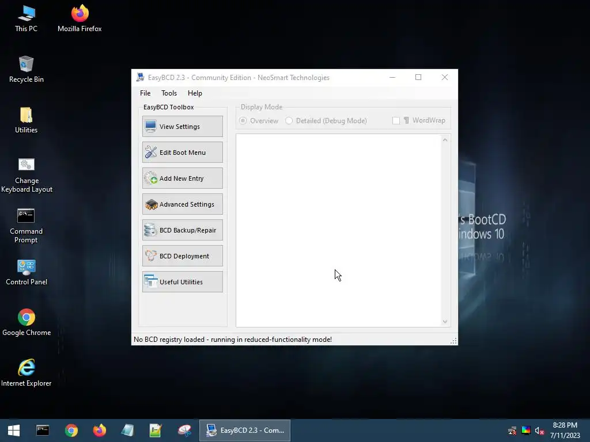
Task: Click the EasyBCD icon in the title bar
Action: 141,78
